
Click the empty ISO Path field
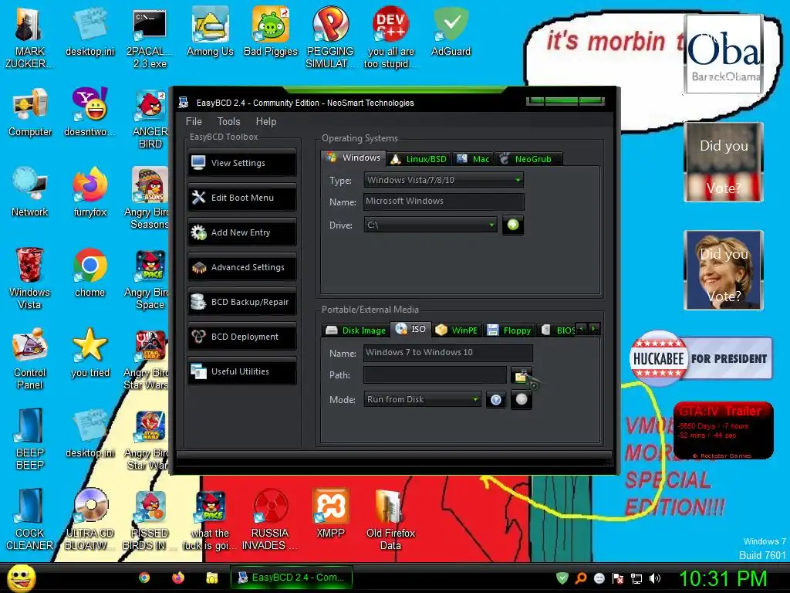(435, 375)
